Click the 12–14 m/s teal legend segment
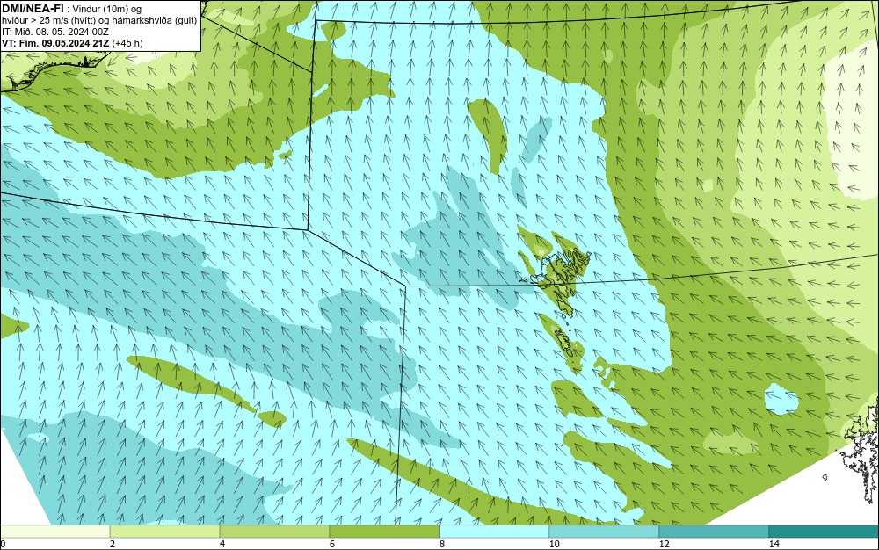This screenshot has width=879, height=550. pyautogui.click(x=714, y=531)
